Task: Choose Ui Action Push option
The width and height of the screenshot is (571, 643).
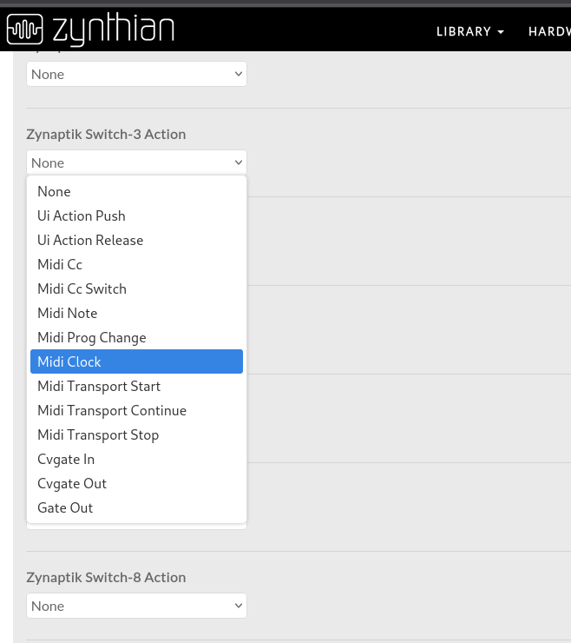Action: click(82, 215)
